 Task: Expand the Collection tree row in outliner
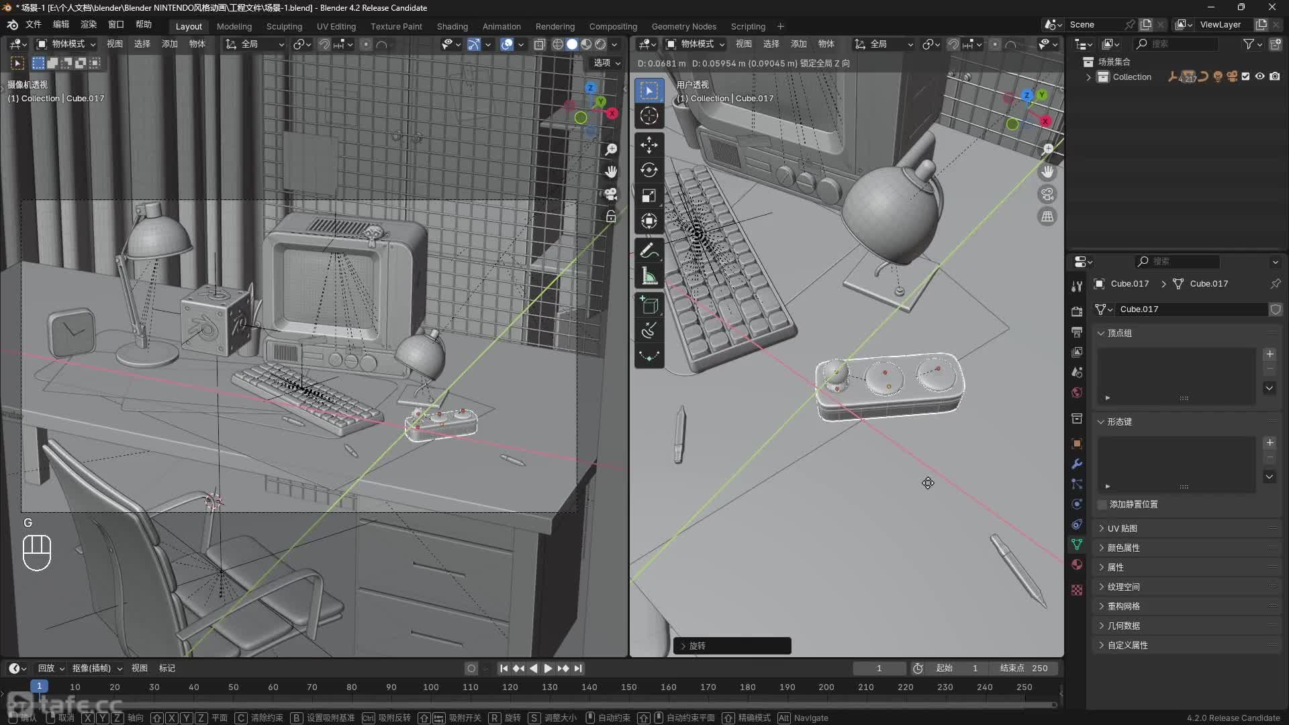click(x=1088, y=77)
